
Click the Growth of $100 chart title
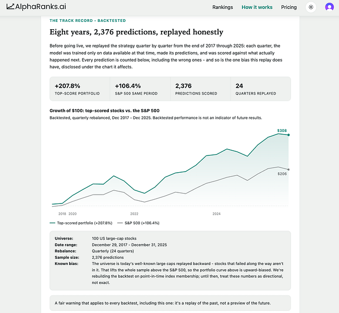pos(104,111)
